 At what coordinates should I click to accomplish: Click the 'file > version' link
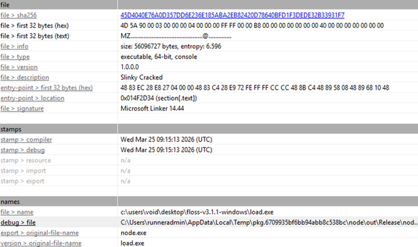[x=18, y=67]
